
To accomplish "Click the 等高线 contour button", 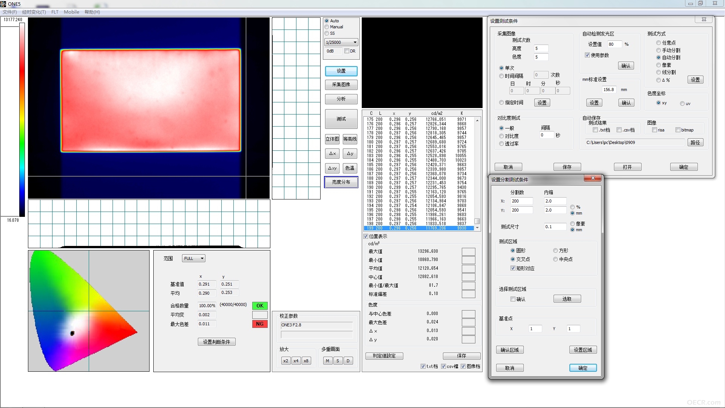I will point(350,139).
